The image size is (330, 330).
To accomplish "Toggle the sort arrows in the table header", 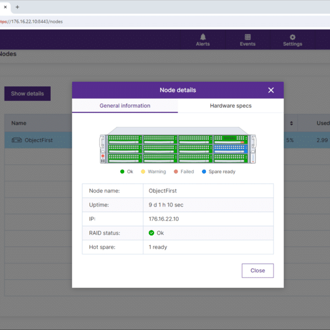I will point(291,123).
